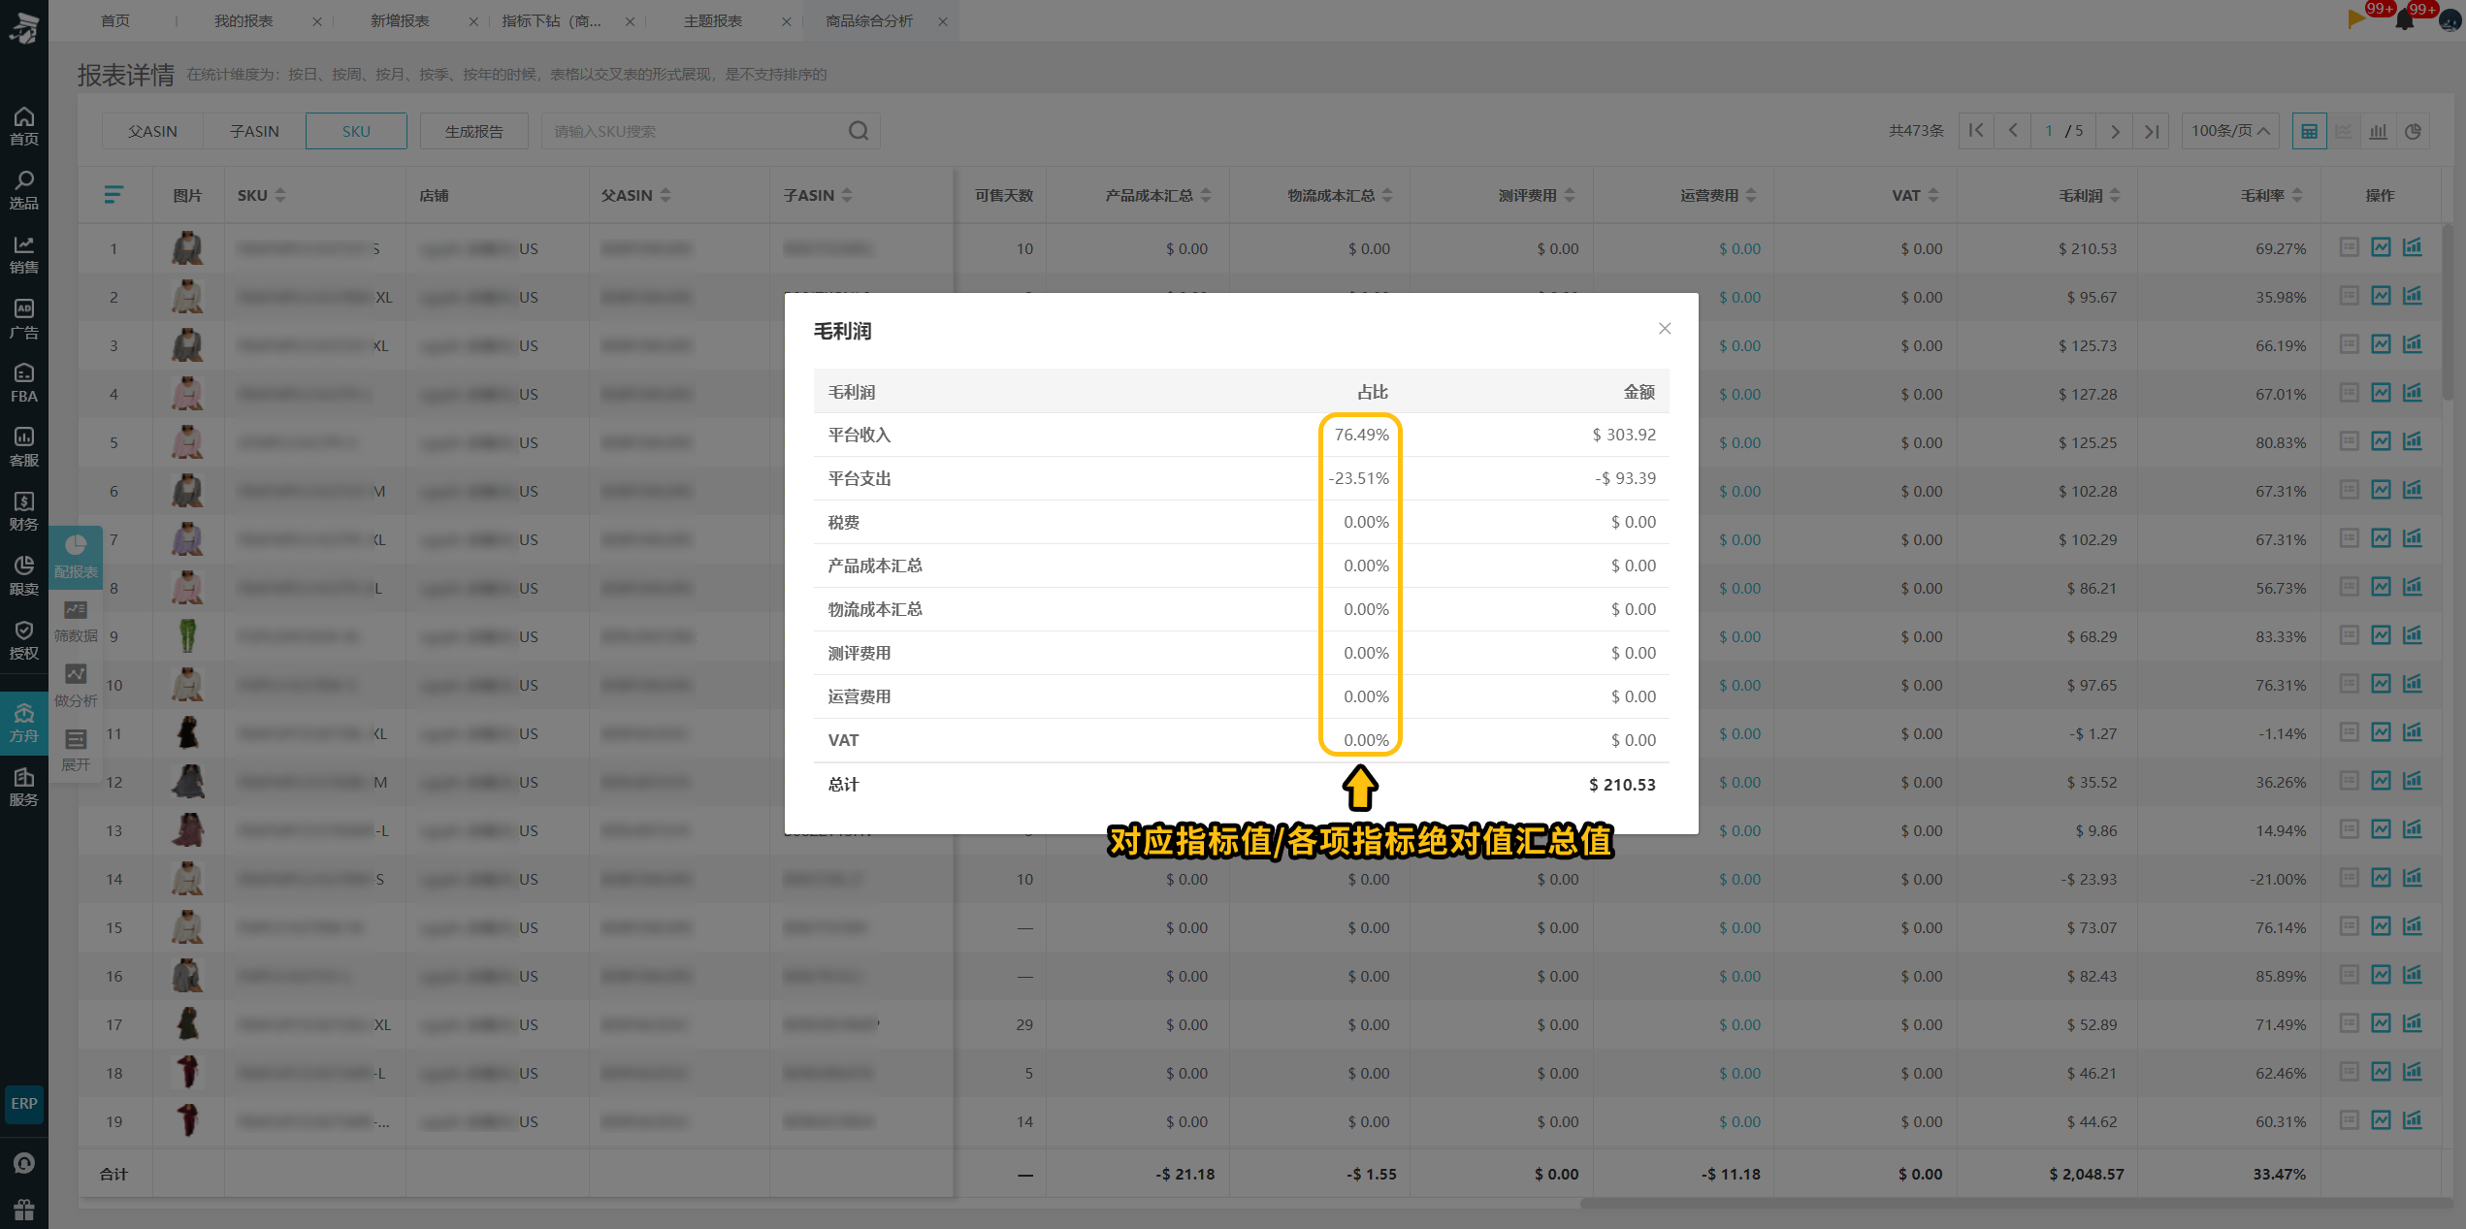Viewport: 2466px width, 1229px height.
Task: Click the SKU search input field
Action: (694, 131)
